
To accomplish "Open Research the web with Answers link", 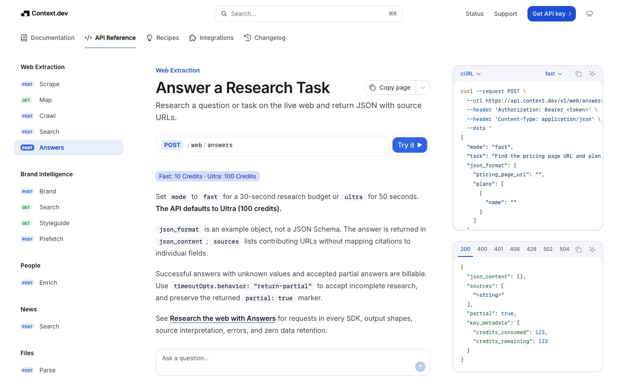I will (223, 318).
